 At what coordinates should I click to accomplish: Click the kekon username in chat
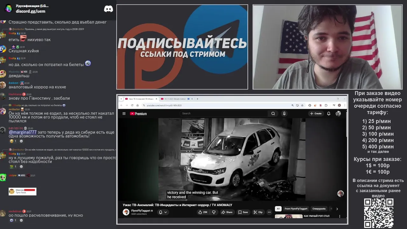click(13, 83)
